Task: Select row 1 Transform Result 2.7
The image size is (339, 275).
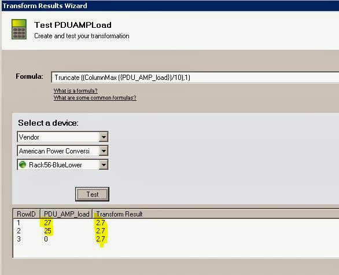Action: coord(101,223)
